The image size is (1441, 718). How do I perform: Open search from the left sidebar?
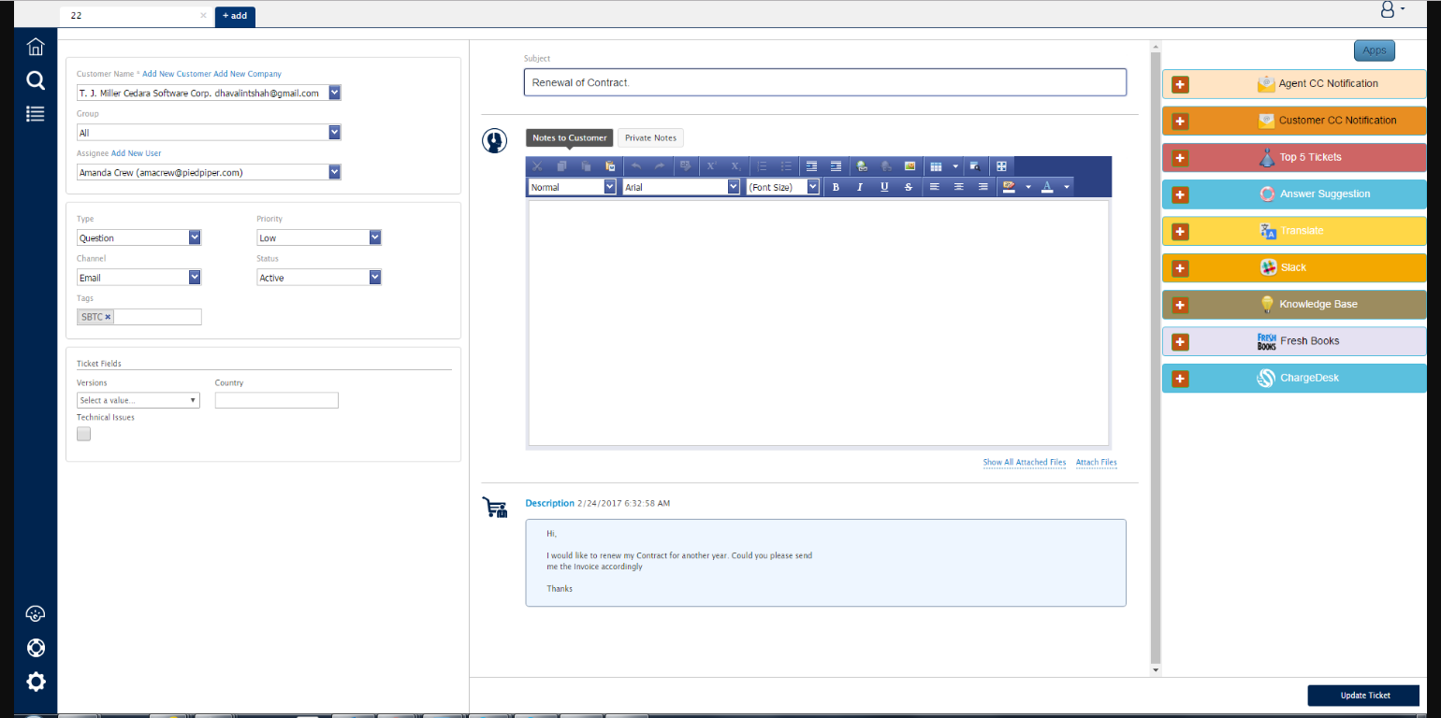point(35,80)
